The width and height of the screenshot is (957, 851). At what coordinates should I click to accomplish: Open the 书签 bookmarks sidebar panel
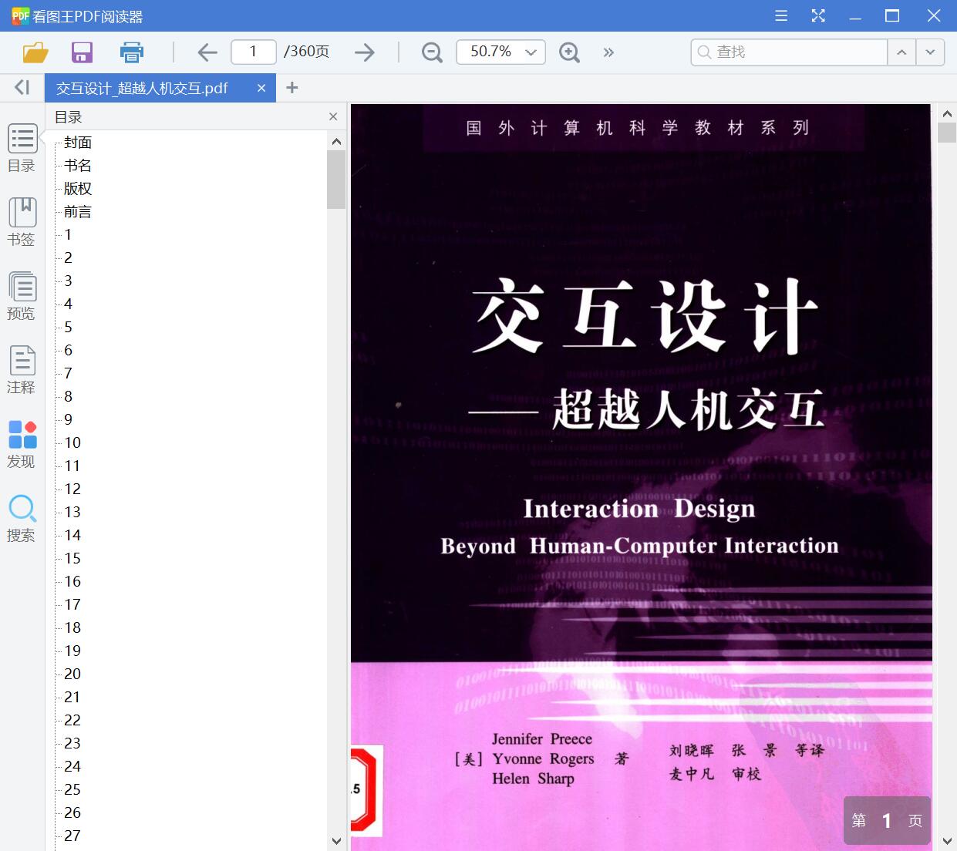(22, 222)
